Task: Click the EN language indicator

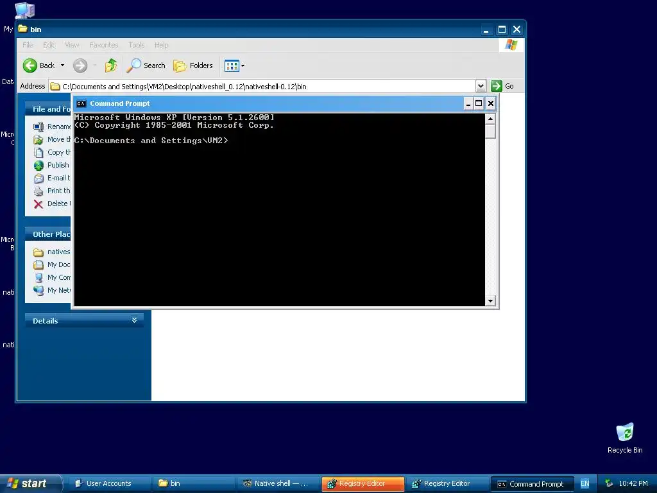Action: pyautogui.click(x=584, y=483)
